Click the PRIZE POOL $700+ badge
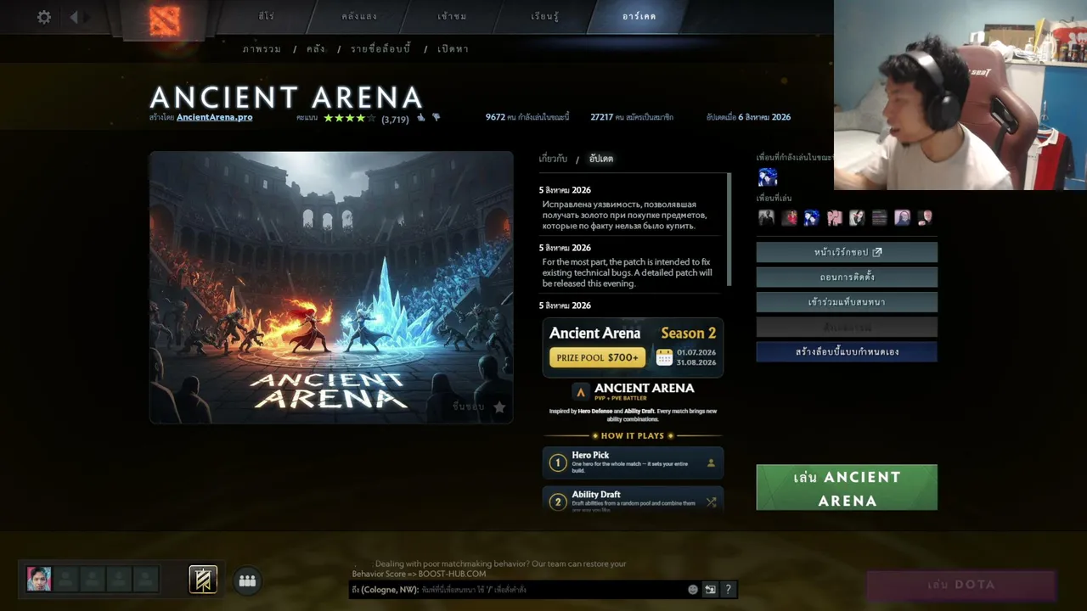 (x=597, y=357)
